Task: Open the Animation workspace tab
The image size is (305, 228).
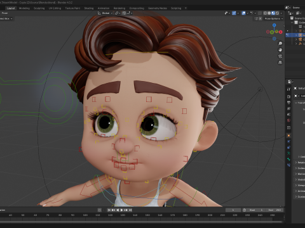Action: (x=104, y=8)
